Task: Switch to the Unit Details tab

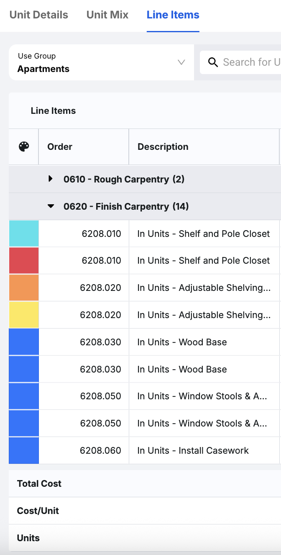Action: pos(39,15)
